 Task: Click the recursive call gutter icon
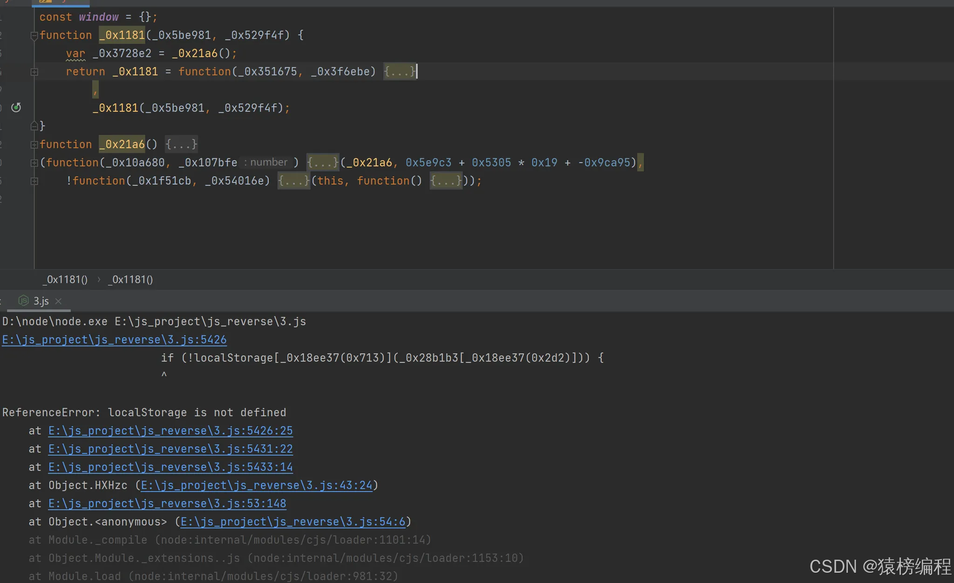tap(16, 108)
